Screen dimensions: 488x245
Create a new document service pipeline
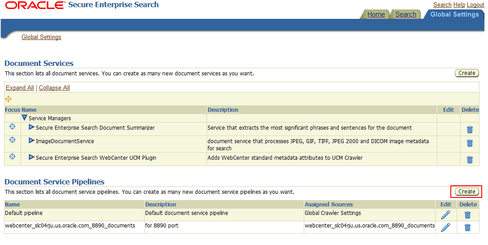(x=467, y=192)
